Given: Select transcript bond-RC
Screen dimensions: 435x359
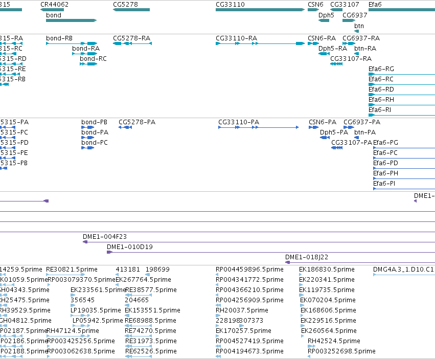Looking at the screenshot, I should coord(88,64).
